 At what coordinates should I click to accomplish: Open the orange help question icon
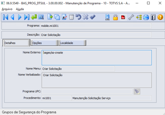[x=160, y=17]
